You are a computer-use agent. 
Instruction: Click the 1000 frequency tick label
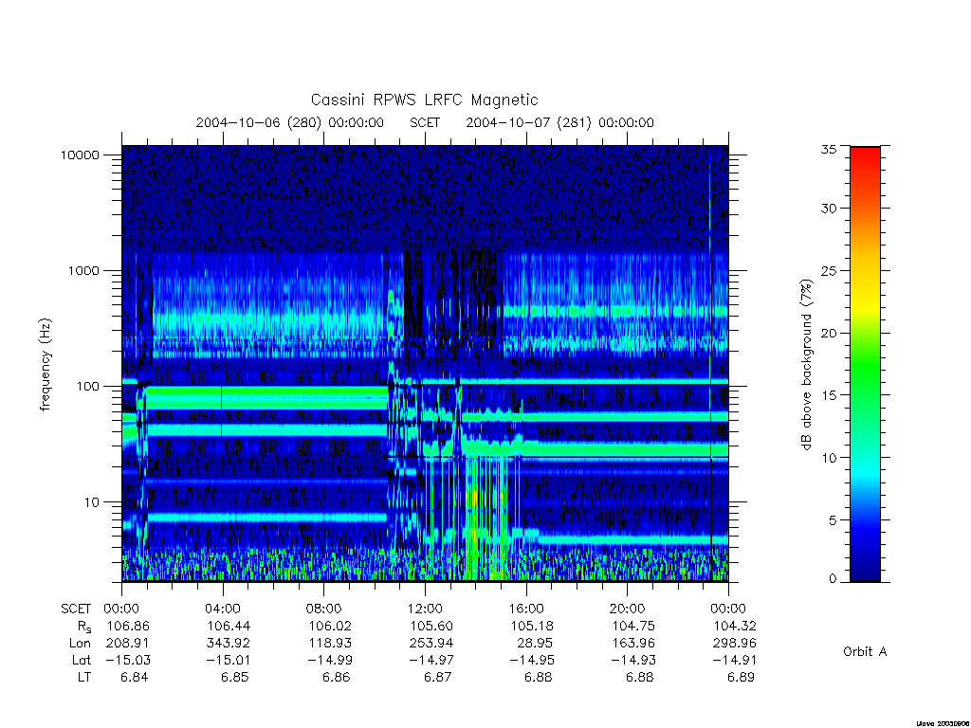(83, 270)
